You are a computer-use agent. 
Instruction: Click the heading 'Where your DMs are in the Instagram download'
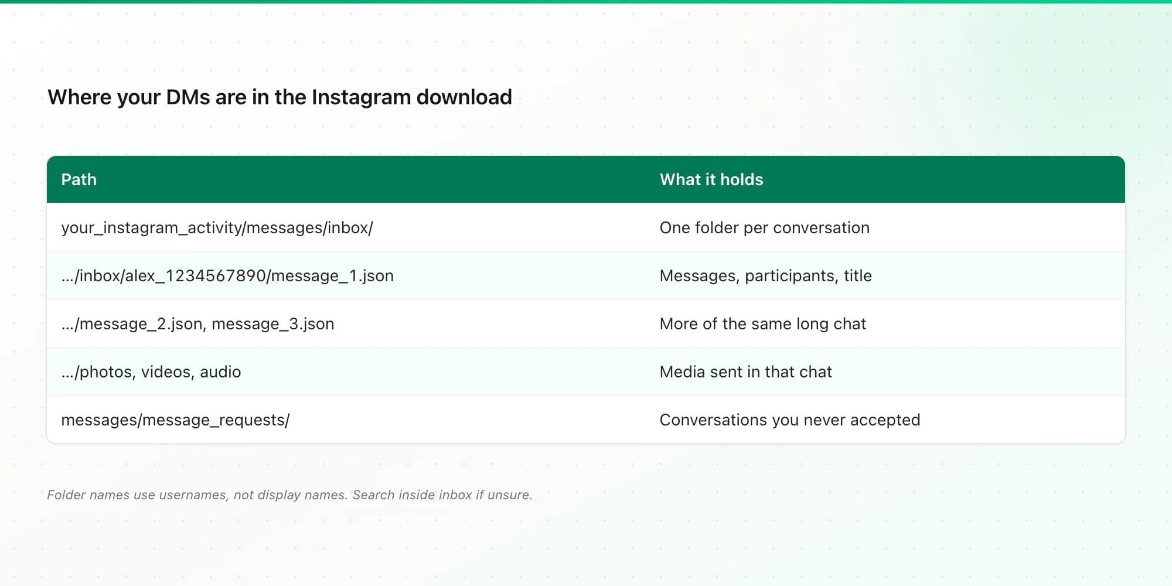[280, 97]
